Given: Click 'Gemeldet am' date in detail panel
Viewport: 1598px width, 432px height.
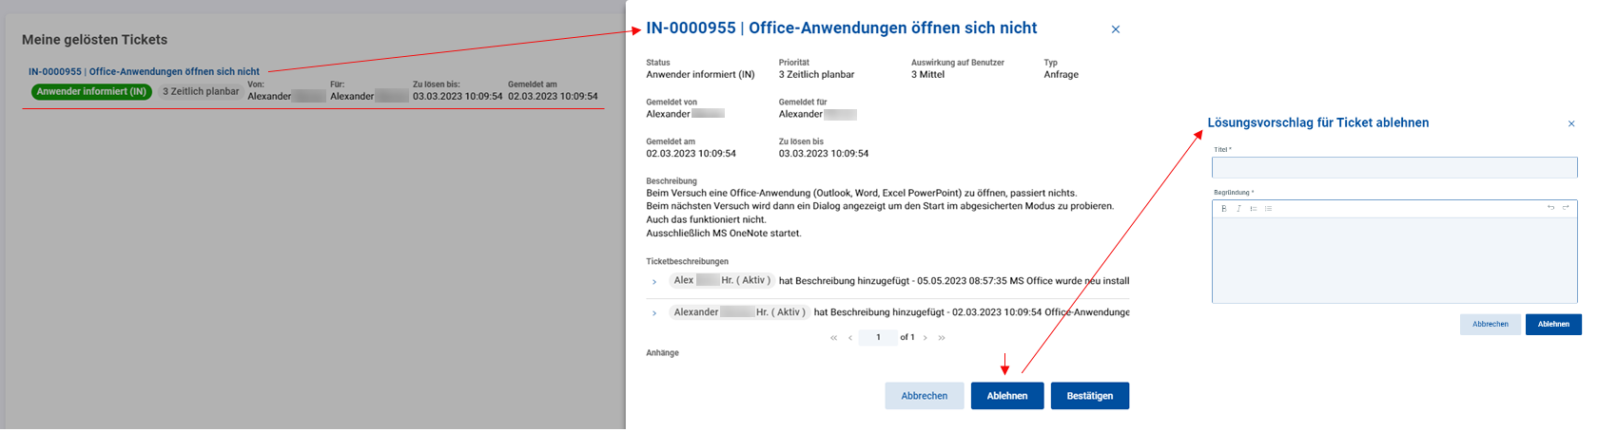Looking at the screenshot, I should (x=691, y=154).
